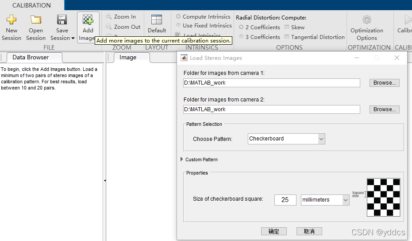Viewport: 412px width, 241px height.
Task: Click the Calibrate play icon
Action: click(408, 19)
